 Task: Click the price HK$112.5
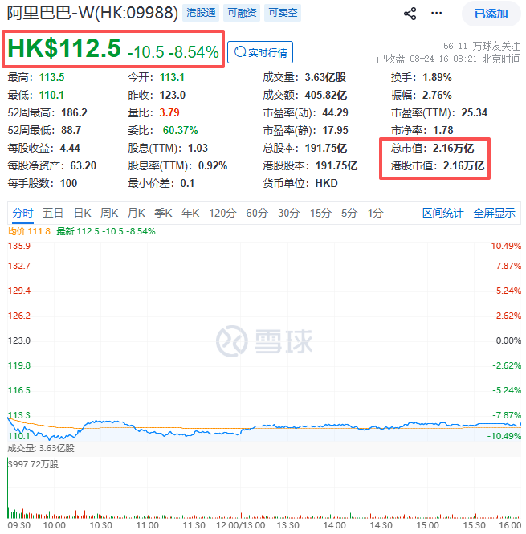[x=64, y=48]
